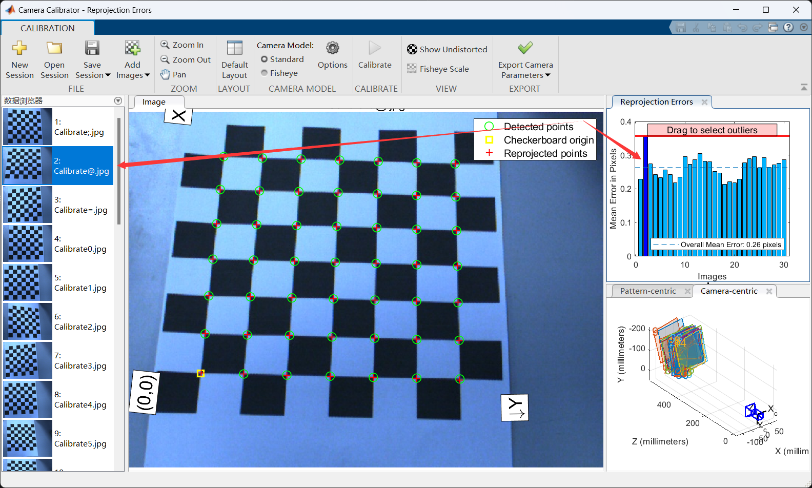This screenshot has width=812, height=488.
Task: Click the paste clipboard icon
Action: [727, 28]
